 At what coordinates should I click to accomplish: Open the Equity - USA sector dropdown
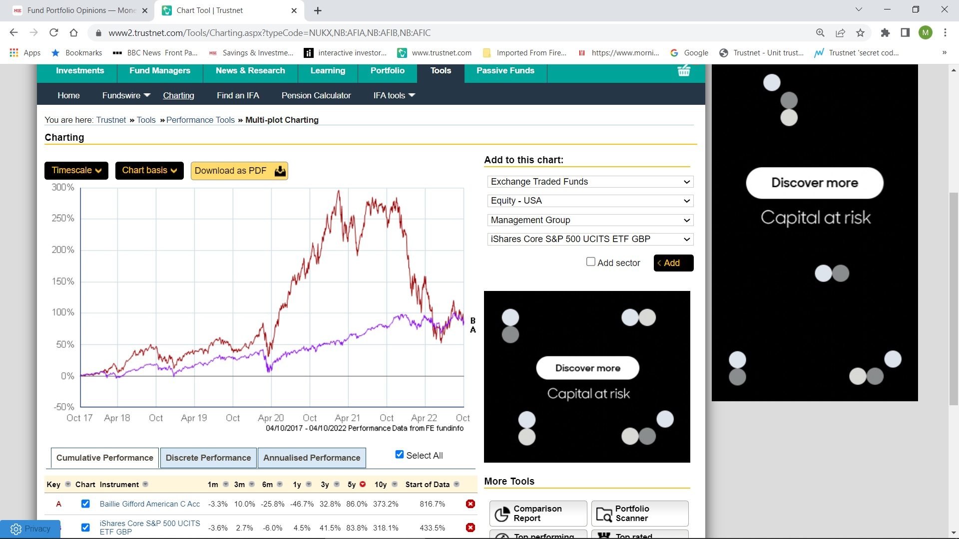pyautogui.click(x=590, y=201)
